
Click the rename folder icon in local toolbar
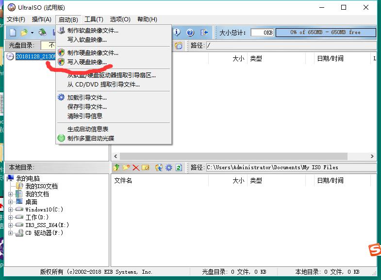(146, 168)
